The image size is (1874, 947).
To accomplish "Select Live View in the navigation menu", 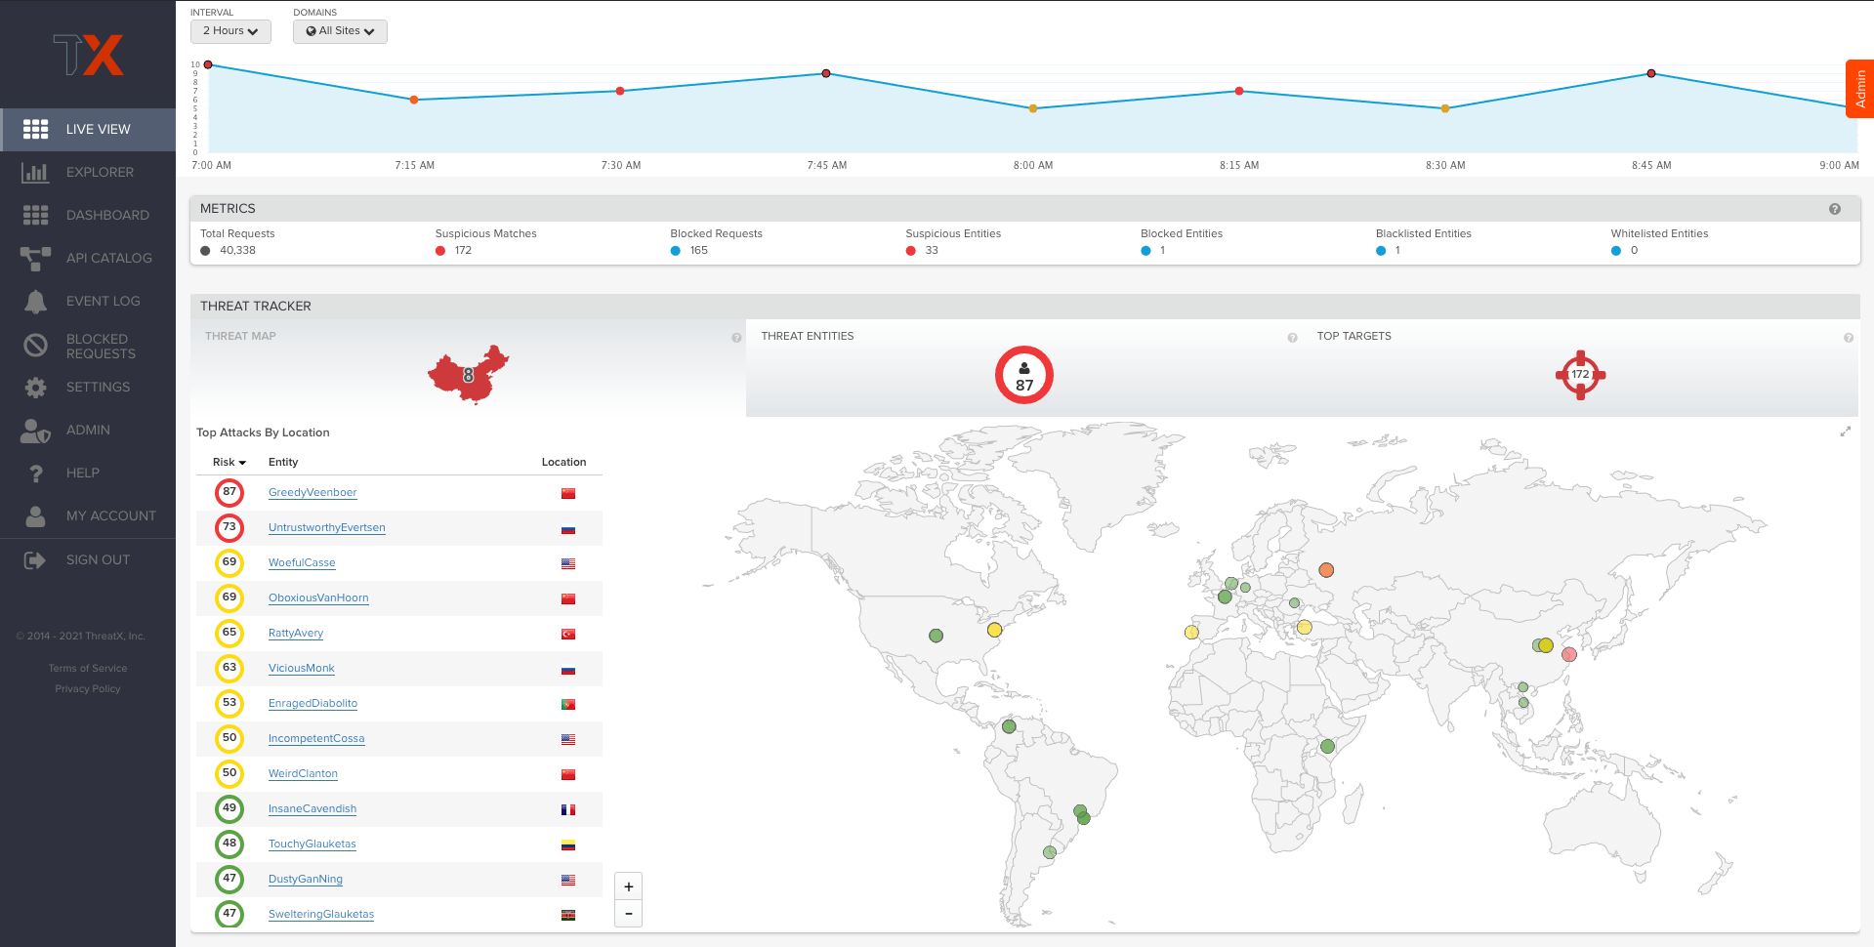I will tap(98, 129).
